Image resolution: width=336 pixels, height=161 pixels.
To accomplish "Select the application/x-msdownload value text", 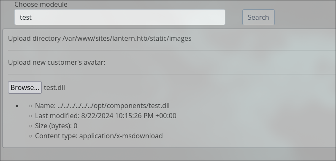I will [x=121, y=136].
